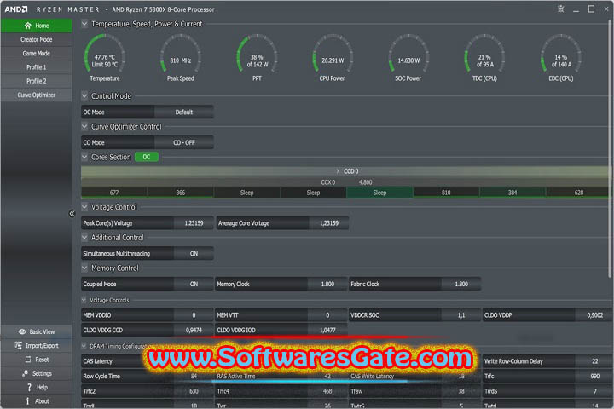614x409 pixels.
Task: Select the core showing 628
Action: 579,193
